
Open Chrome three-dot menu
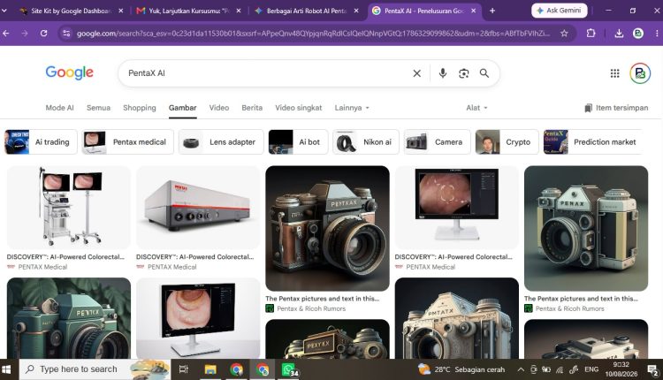pyautogui.click(x=656, y=33)
